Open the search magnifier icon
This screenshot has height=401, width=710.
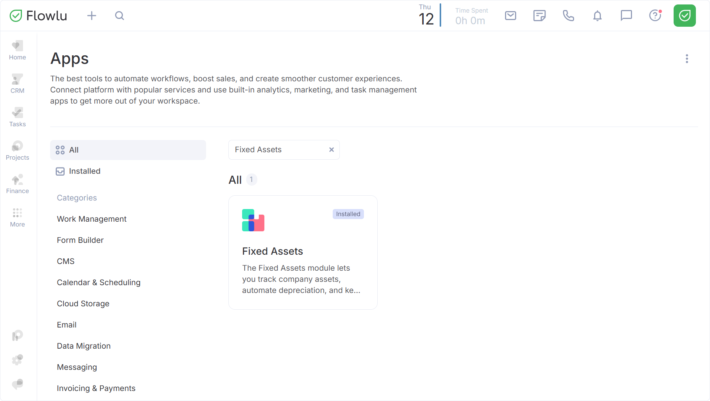pyautogui.click(x=120, y=16)
